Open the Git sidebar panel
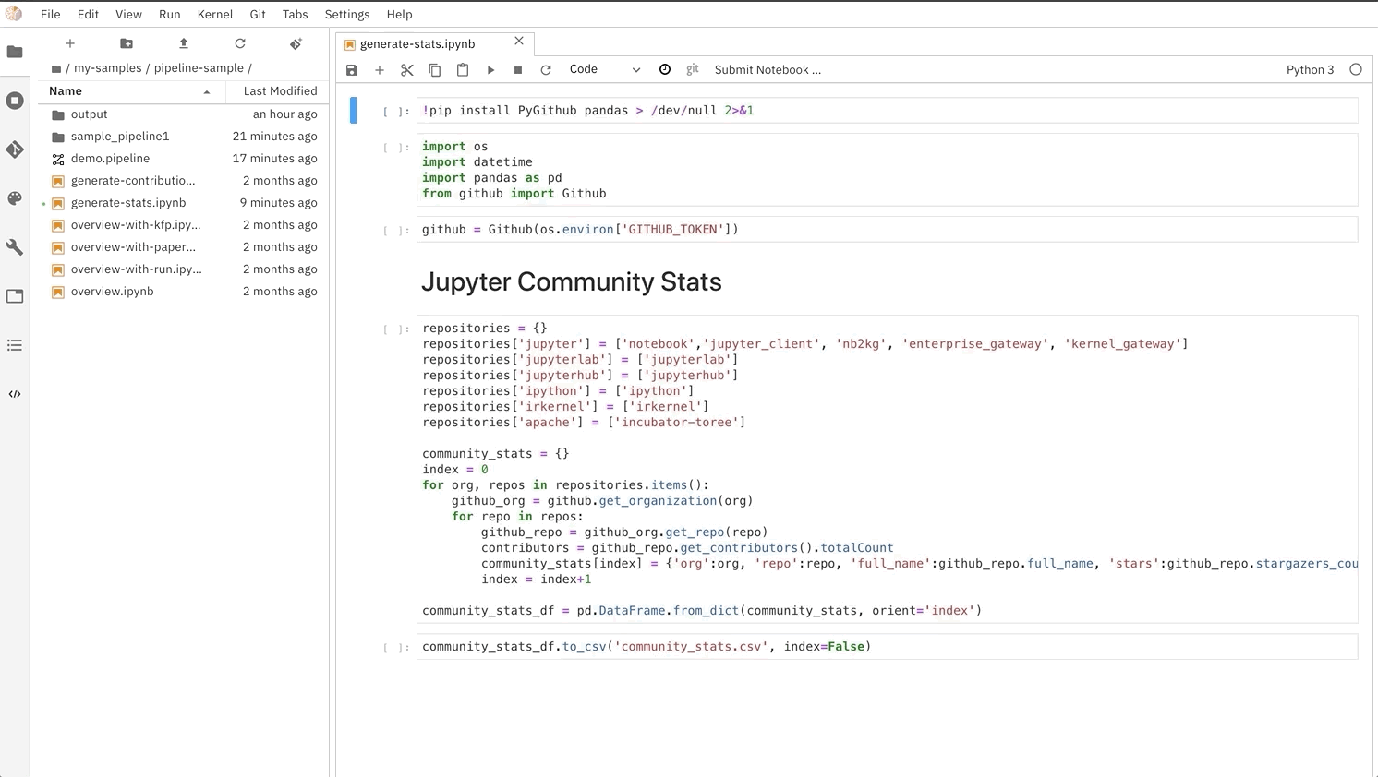The image size is (1378, 777). pos(15,149)
